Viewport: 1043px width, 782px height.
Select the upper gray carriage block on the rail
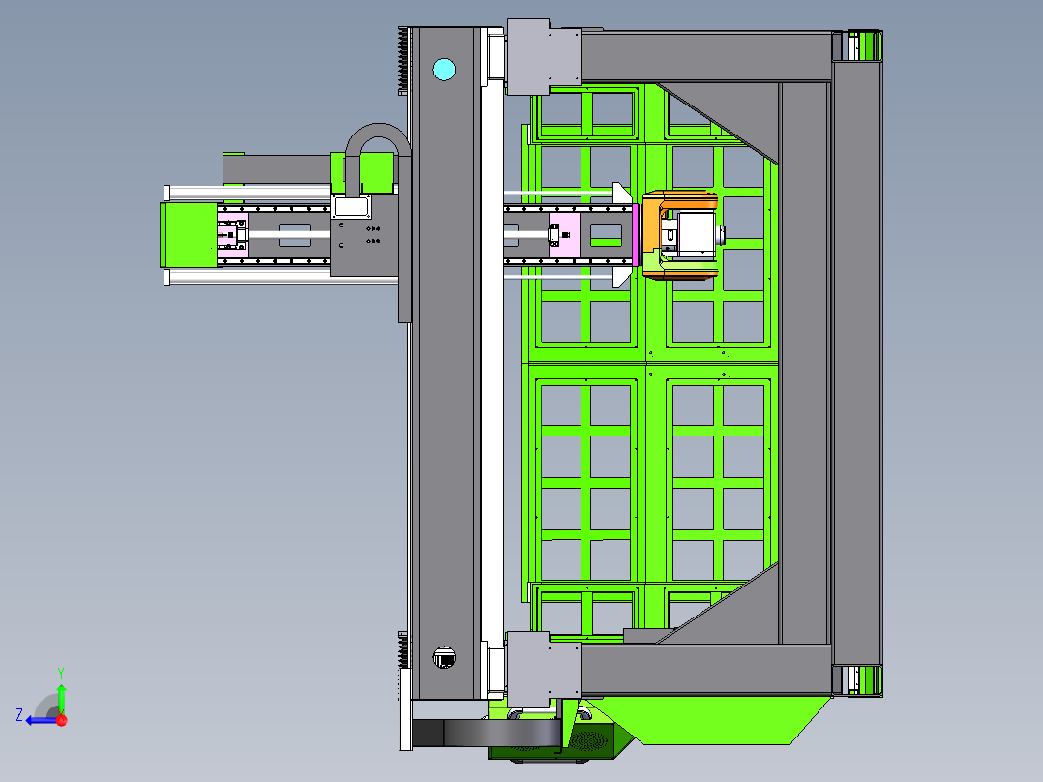point(544,56)
